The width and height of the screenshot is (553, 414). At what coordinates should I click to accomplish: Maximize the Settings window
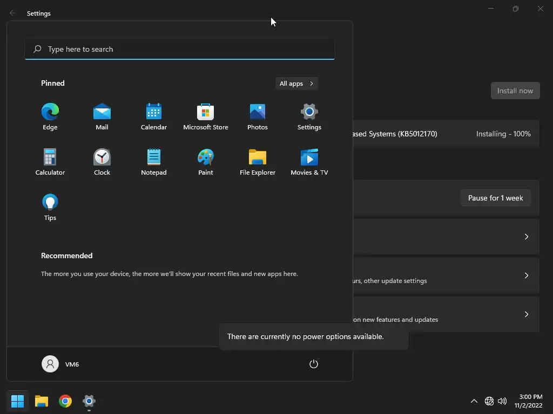coord(516,9)
